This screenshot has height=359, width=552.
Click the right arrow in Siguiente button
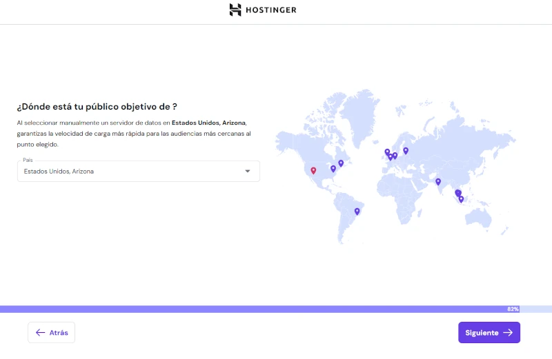508,332
